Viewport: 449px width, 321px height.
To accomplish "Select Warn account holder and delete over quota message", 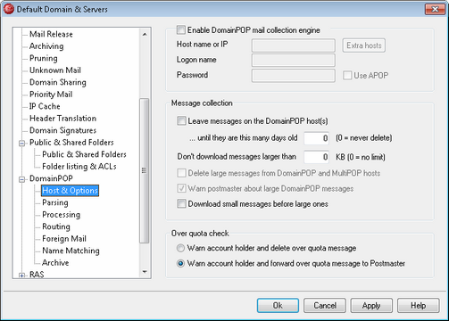I will 180,248.
